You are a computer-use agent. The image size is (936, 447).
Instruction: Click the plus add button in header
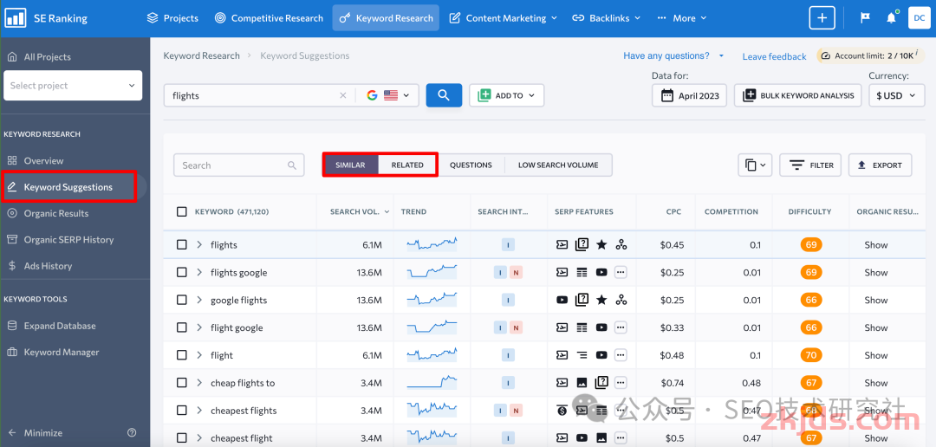tap(822, 18)
